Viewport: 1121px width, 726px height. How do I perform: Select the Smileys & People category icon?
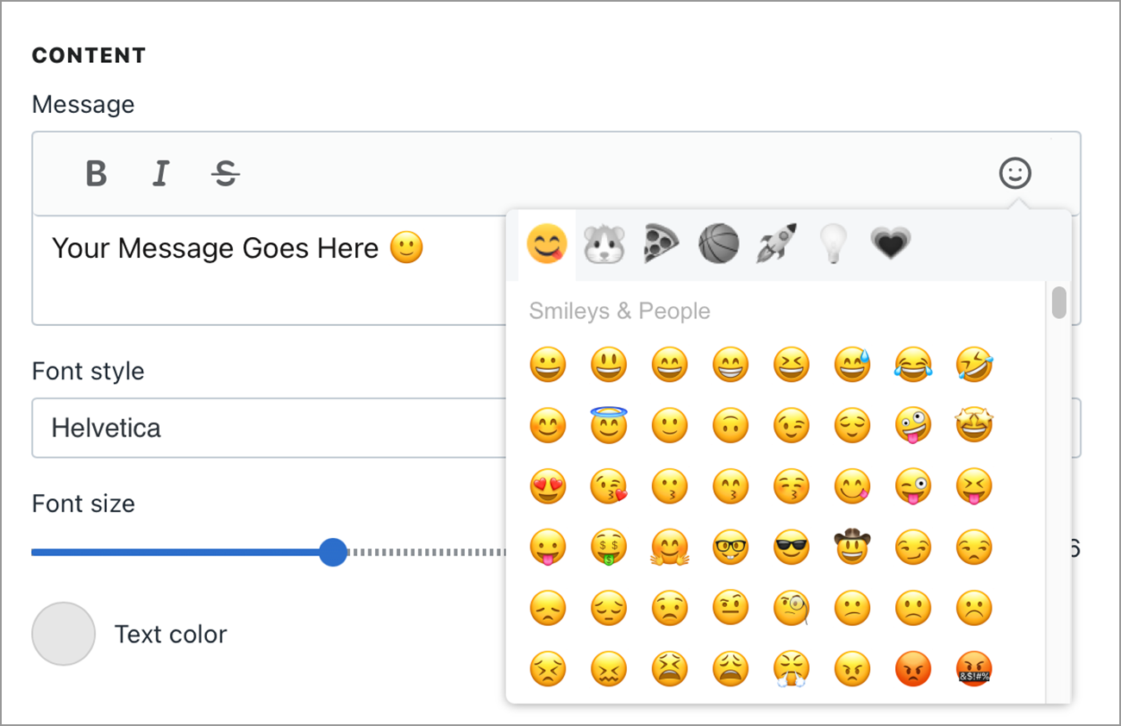click(x=546, y=243)
